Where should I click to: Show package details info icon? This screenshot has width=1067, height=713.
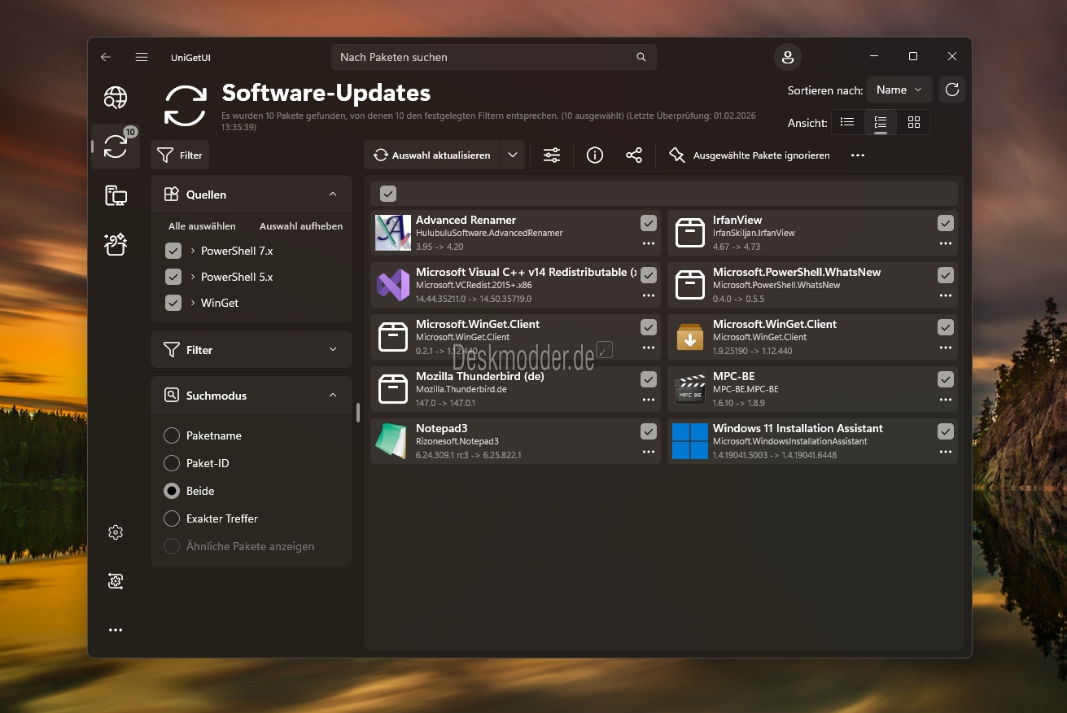coord(595,155)
